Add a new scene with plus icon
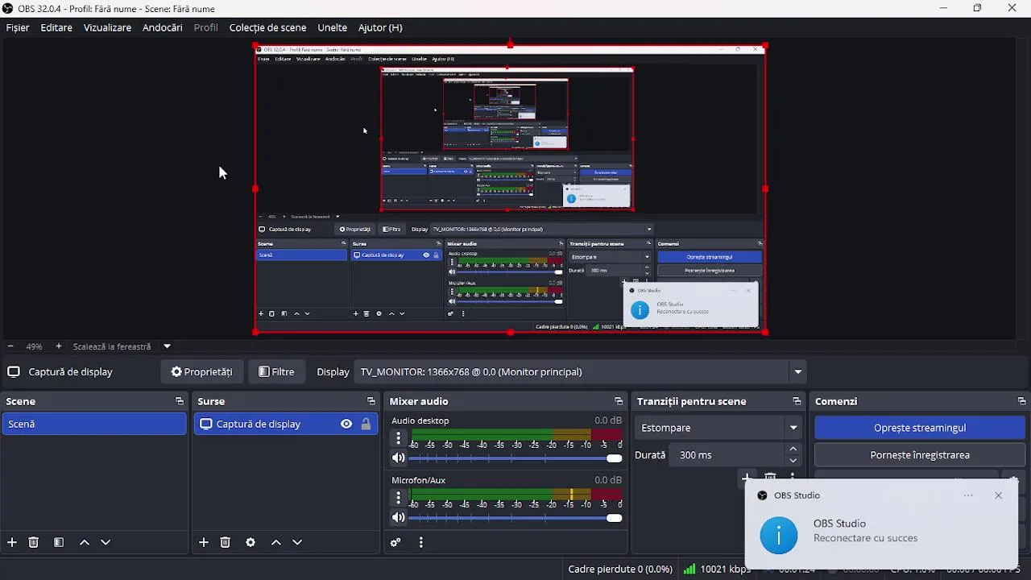This screenshot has height=580, width=1031. click(x=12, y=542)
